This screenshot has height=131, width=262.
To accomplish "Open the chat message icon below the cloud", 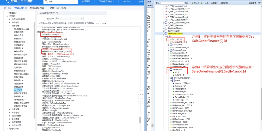I will [142, 100].
